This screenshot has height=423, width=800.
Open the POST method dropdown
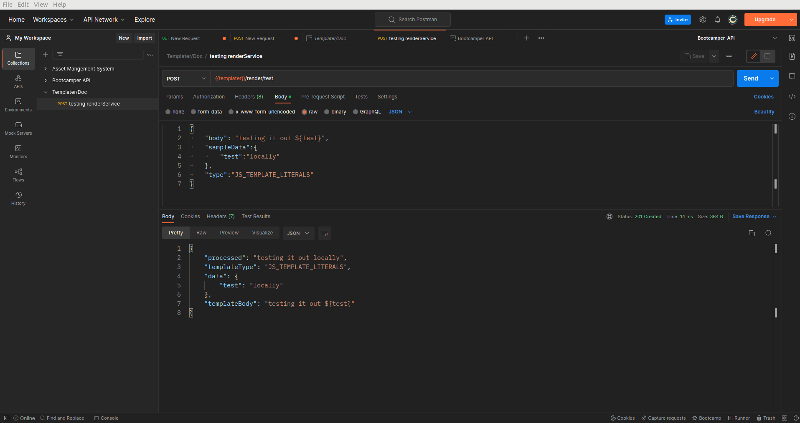(x=186, y=78)
